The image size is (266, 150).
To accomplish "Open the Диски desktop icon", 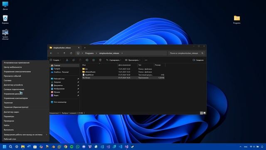I will [x=5, y=6].
